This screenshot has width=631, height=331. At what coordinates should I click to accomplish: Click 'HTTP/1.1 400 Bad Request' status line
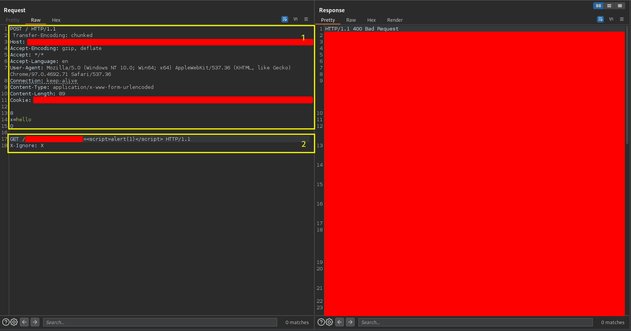362,29
